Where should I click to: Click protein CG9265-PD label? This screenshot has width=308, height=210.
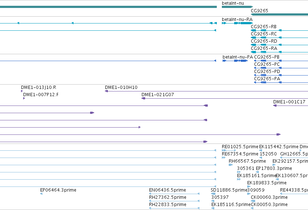[x=267, y=72]
